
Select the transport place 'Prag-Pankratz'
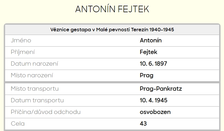(x=161, y=89)
